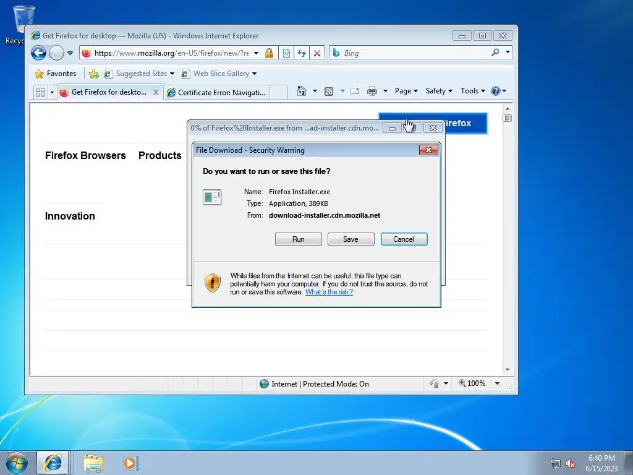The image size is (633, 475).
Task: Open the recent pages dropdown arrow
Action: tap(70, 53)
